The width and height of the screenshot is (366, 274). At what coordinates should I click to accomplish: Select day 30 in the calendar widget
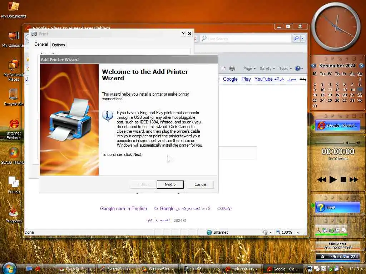pyautogui.click(x=315, y=106)
